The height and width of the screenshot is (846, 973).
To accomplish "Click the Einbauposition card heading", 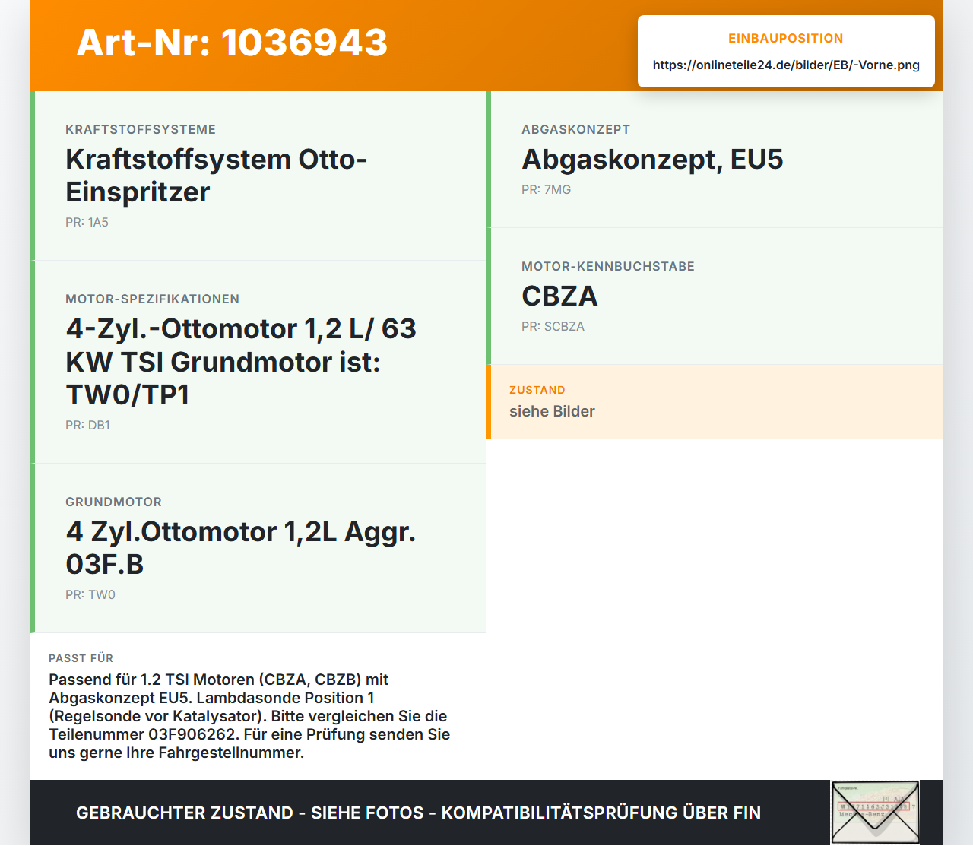I will tap(786, 38).
